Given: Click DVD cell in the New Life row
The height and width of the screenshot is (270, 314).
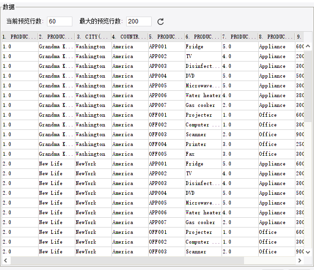Looking at the screenshot, I should tap(203, 193).
